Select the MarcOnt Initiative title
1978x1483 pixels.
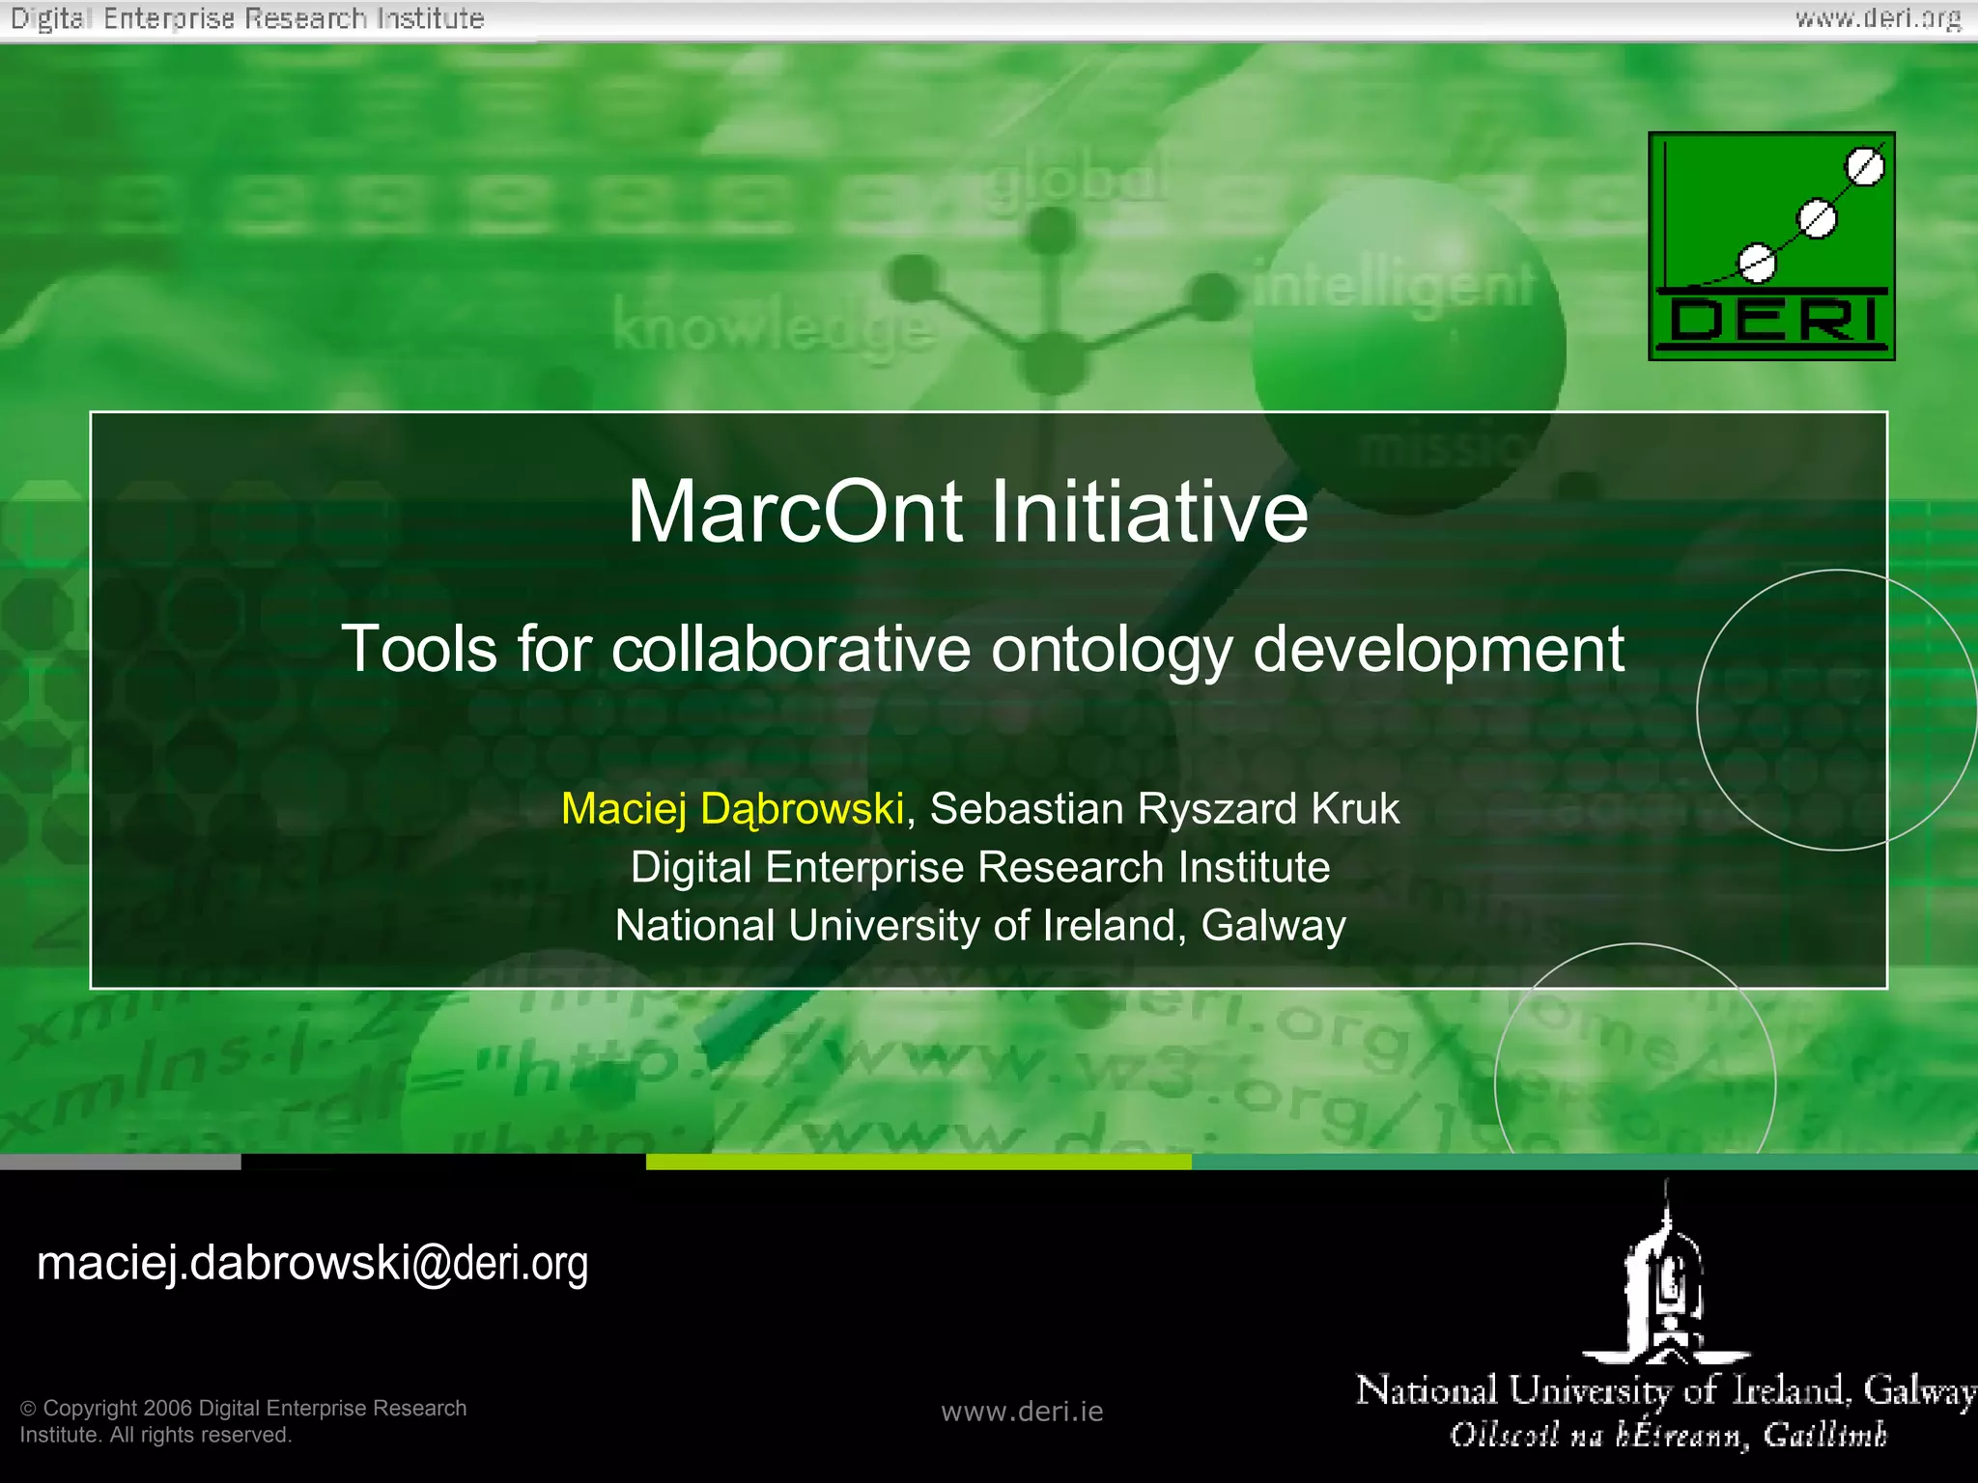point(968,511)
